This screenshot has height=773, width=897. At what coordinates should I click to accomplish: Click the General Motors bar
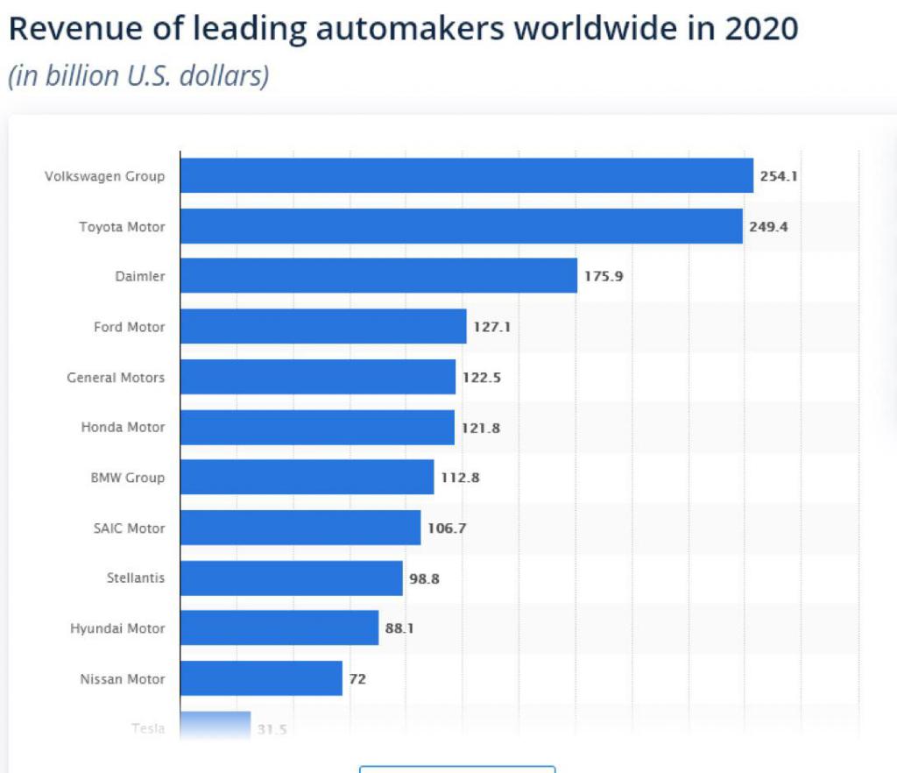(x=318, y=377)
